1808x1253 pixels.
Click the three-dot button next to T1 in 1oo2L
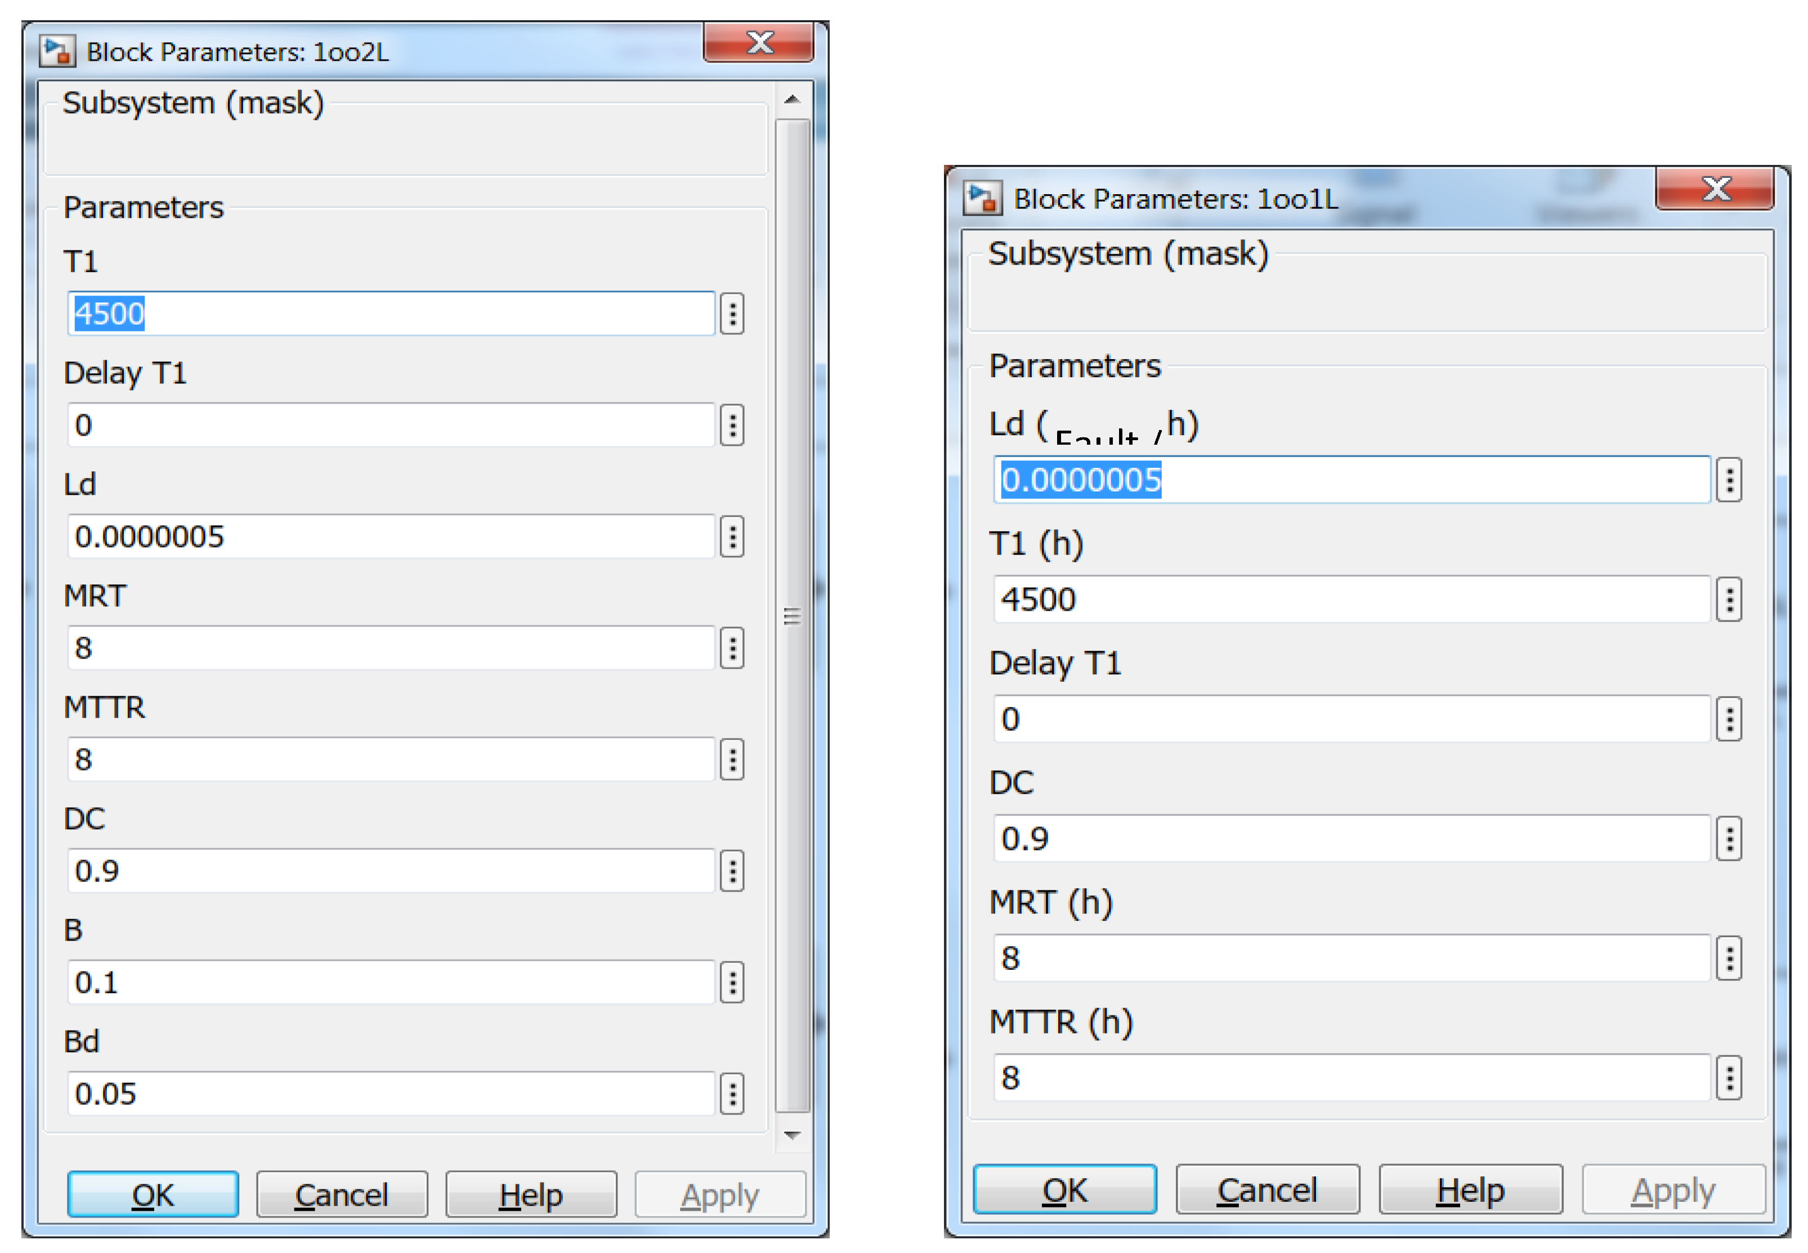pos(732,314)
